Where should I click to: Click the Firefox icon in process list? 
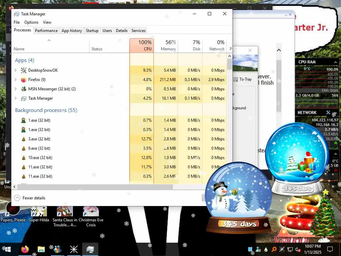[24, 80]
